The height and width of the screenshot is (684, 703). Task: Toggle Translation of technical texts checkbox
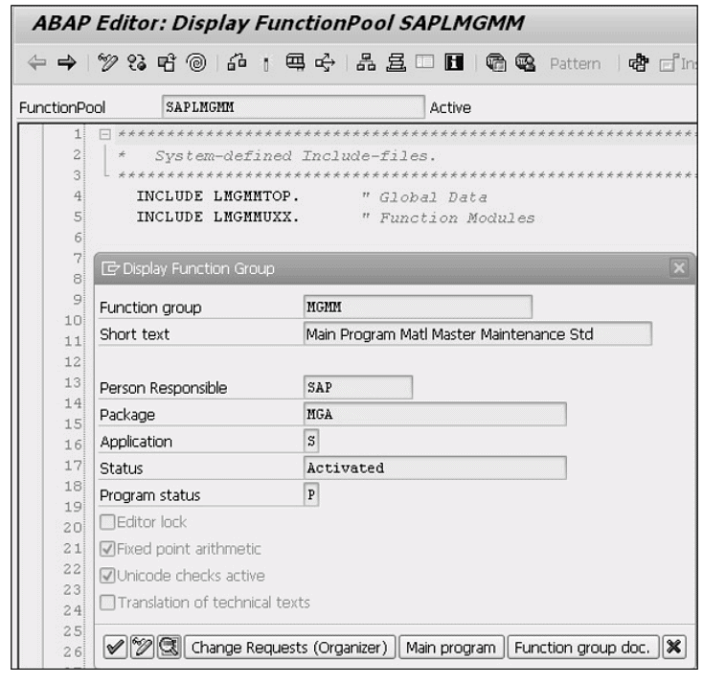(107, 603)
